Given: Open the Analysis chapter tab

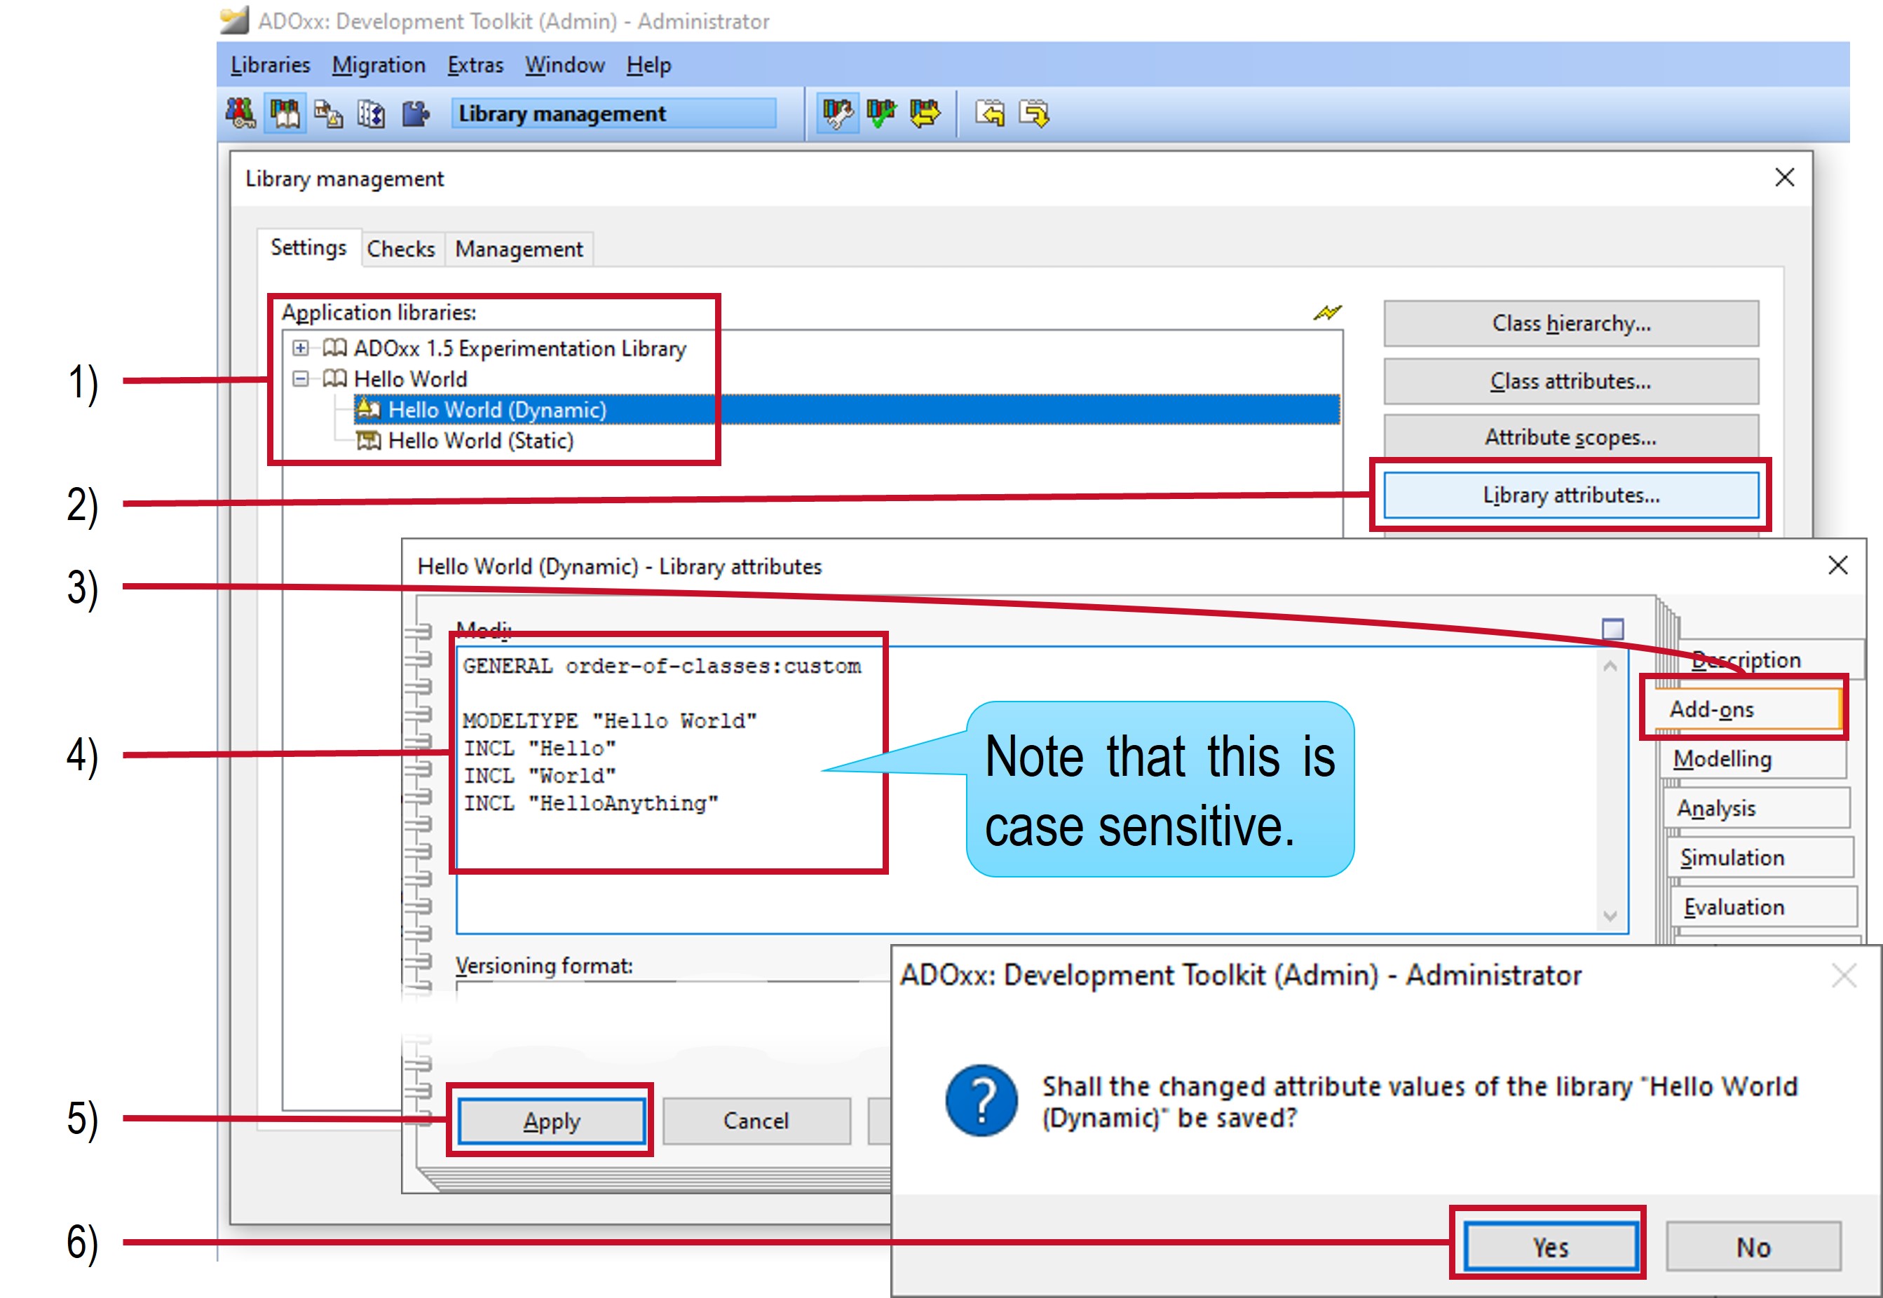Looking at the screenshot, I should click(1757, 808).
